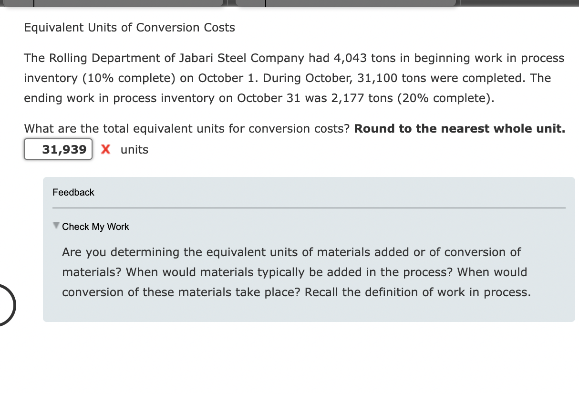Image resolution: width=579 pixels, height=394 pixels.
Task: Click inside the answer input box showing 31,939
Action: 58,149
